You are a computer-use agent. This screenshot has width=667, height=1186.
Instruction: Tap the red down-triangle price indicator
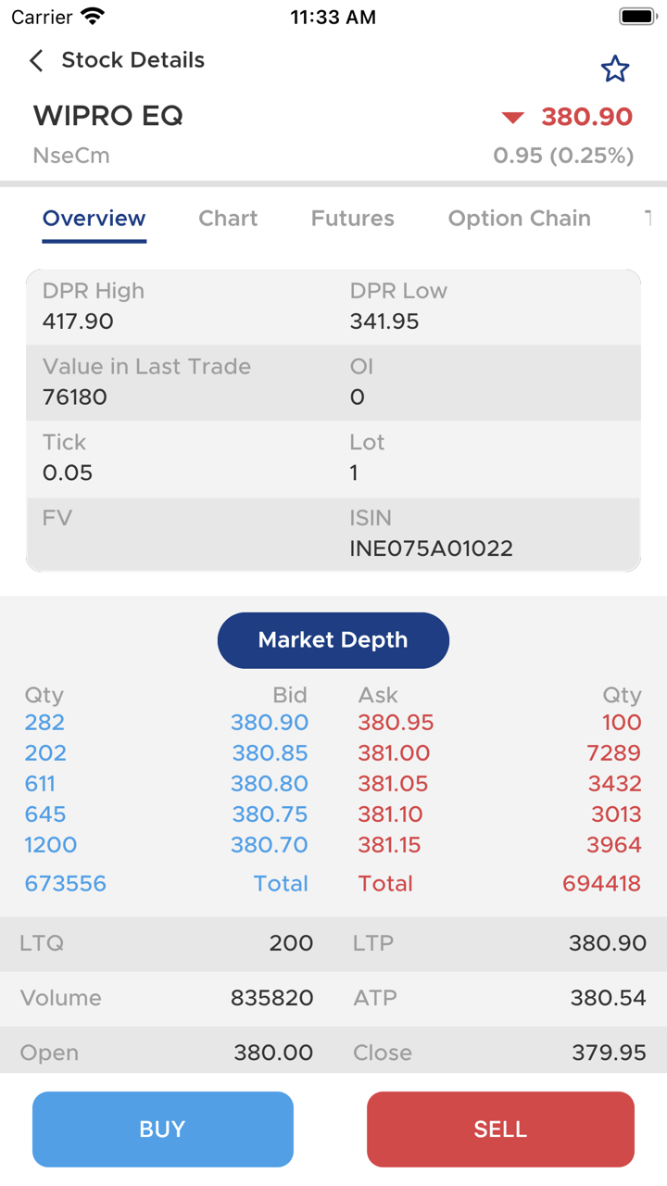point(512,118)
